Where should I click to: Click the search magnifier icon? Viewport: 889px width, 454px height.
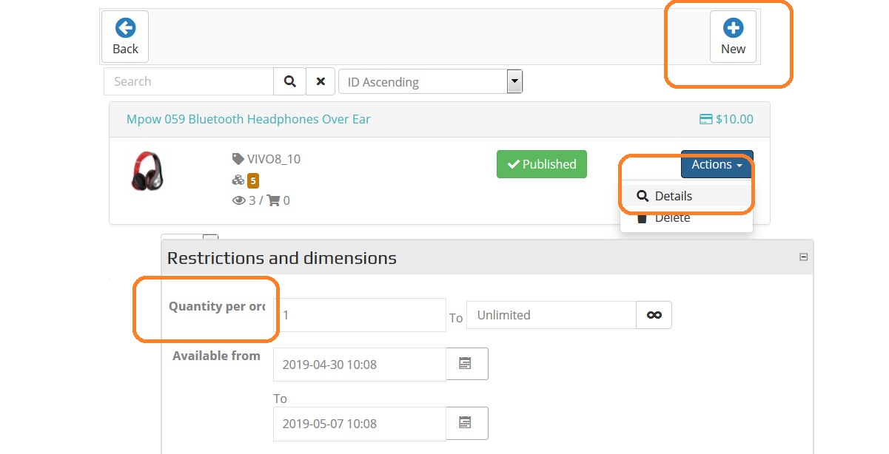pos(289,81)
